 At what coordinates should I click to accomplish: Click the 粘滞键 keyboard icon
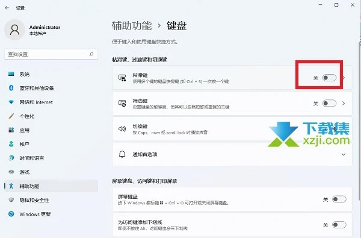122,78
